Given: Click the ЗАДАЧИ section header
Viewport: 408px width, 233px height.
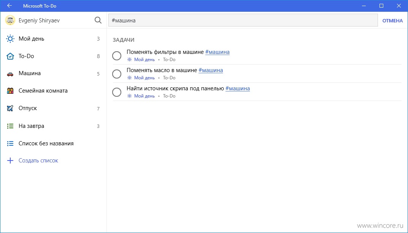Looking at the screenshot, I should click(x=123, y=40).
